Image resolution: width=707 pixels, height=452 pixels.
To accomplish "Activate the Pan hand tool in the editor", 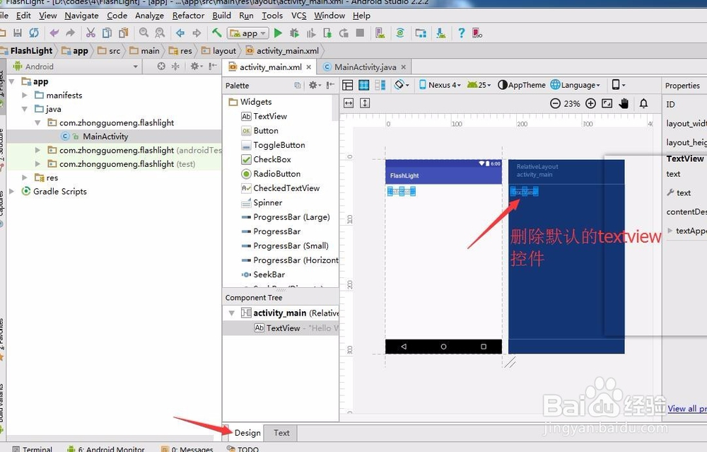I will [x=624, y=103].
